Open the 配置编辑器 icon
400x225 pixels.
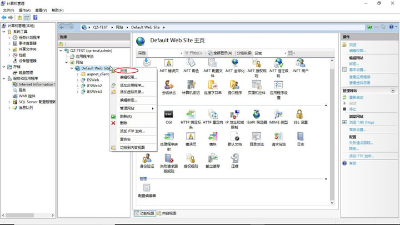(x=147, y=189)
